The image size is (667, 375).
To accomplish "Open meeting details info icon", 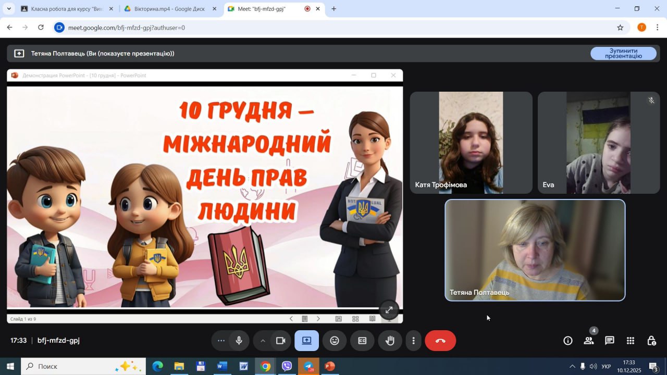I will click(568, 341).
